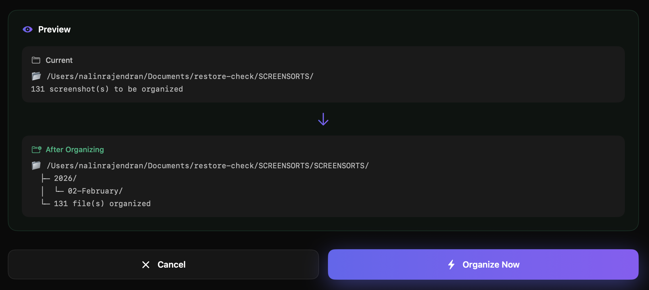
Task: Select the 2026/ folder tree entry
Action: [65, 178]
